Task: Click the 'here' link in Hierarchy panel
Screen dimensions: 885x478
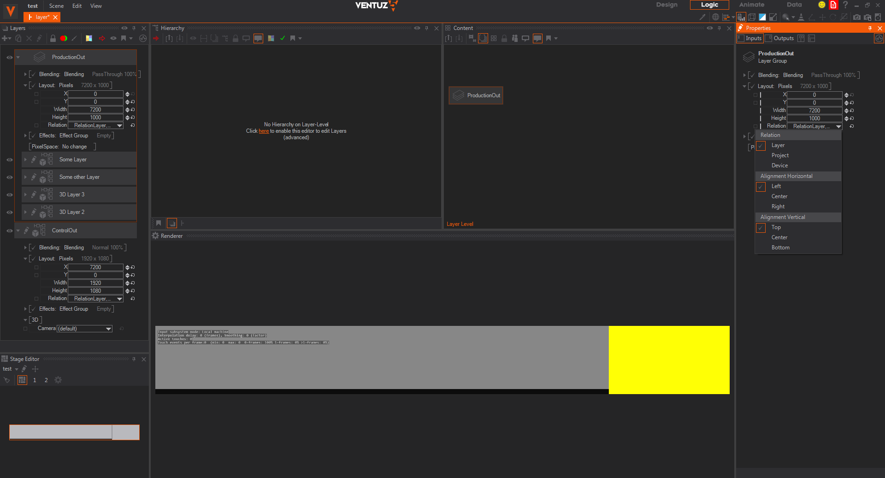Action: 264,131
